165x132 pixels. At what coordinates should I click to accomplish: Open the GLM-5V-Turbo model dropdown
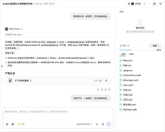coord(84,124)
